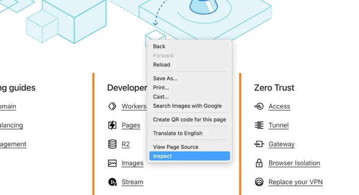359x195 pixels.
Task: Choose Back in the context menu
Action: pyautogui.click(x=190, y=46)
